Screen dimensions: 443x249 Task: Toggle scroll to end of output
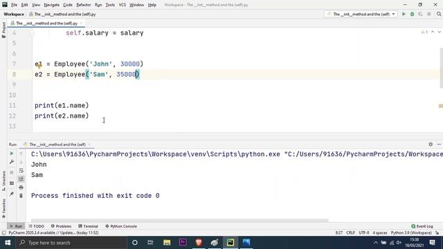click(21, 178)
